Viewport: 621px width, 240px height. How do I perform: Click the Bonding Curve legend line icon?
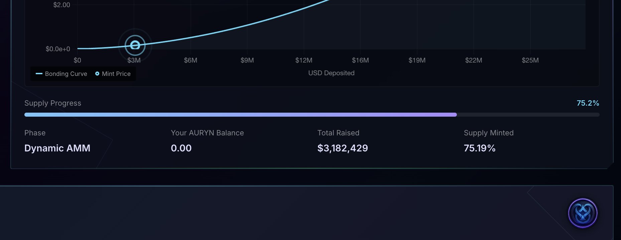39,74
